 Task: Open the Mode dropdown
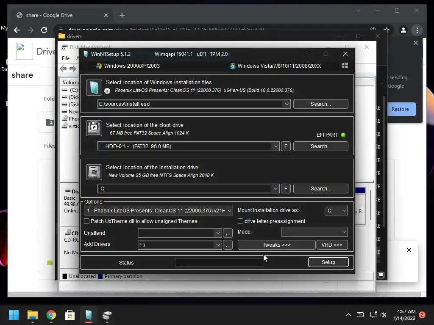tap(314, 232)
